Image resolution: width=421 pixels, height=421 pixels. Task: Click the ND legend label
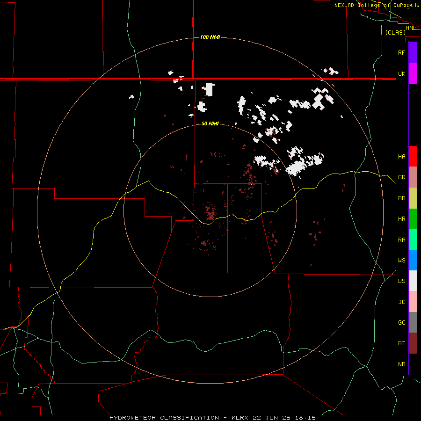pos(401,364)
